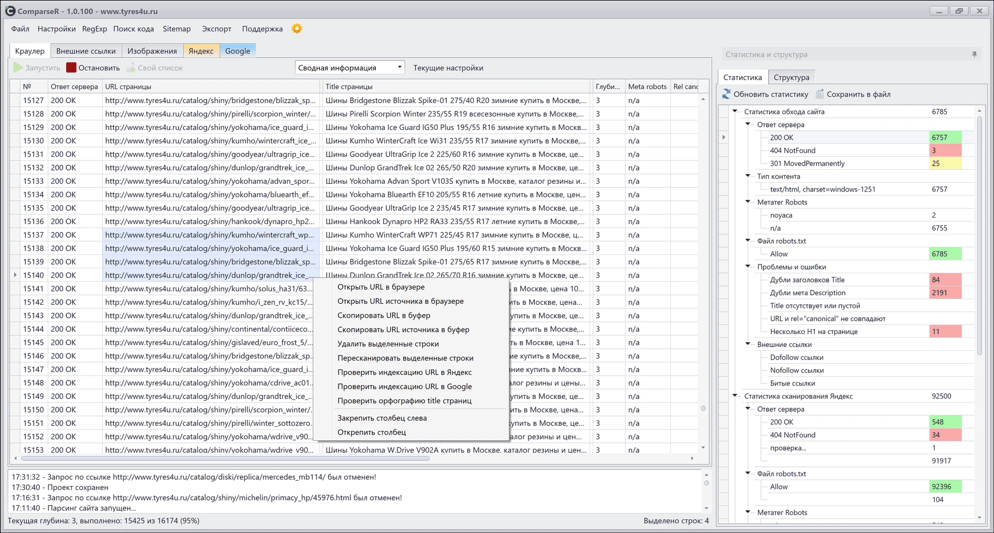Open the Экспорт menu

coord(216,29)
